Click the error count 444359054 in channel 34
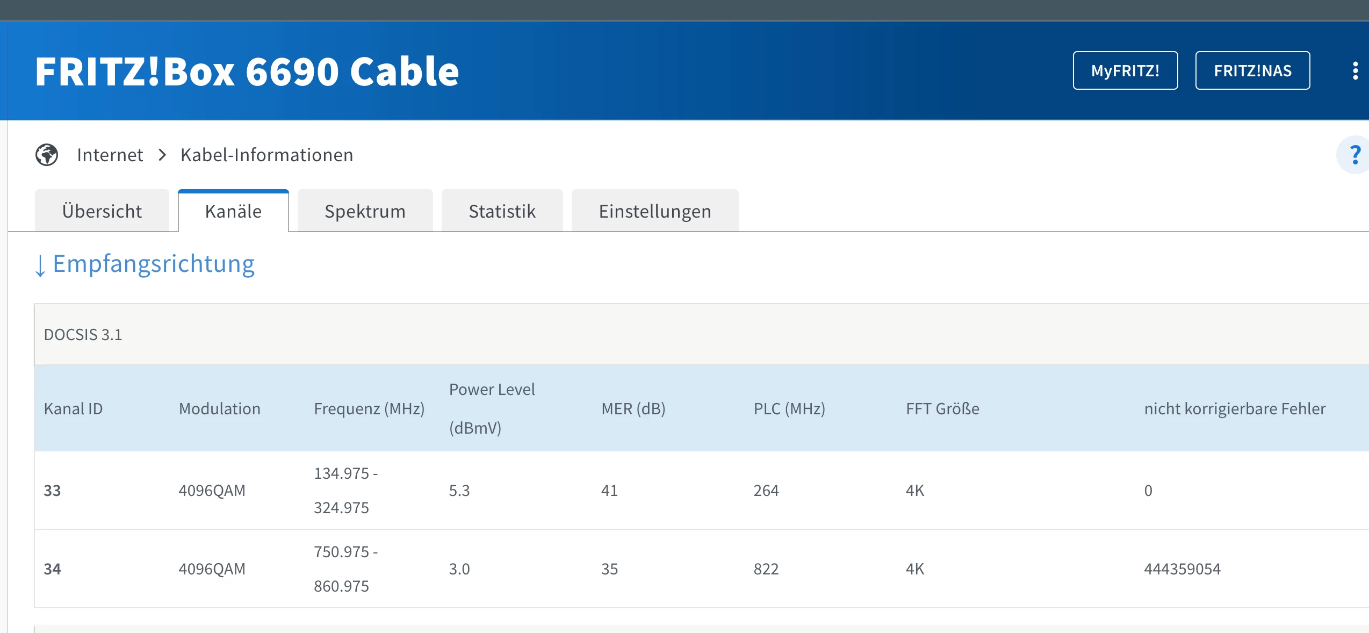The image size is (1369, 633). [1182, 569]
